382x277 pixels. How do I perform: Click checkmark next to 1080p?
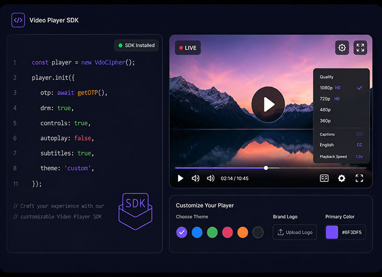point(360,88)
